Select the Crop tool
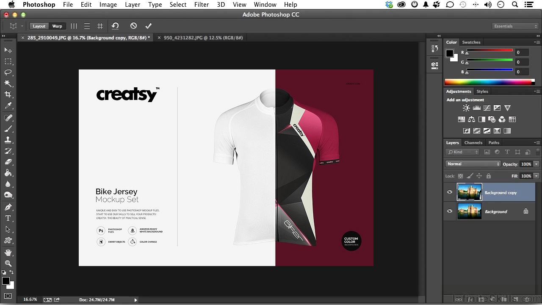 point(8,94)
